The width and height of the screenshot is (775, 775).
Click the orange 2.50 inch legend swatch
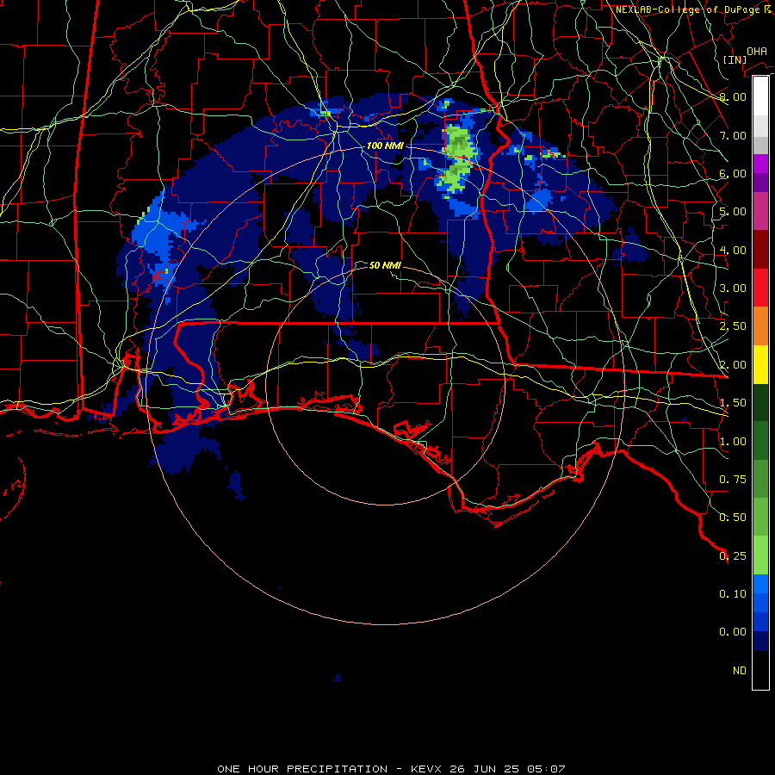coord(760,325)
